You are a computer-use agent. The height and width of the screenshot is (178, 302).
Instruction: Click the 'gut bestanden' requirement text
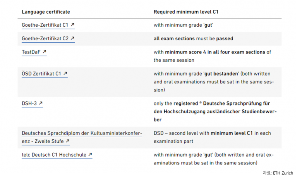point(221,74)
